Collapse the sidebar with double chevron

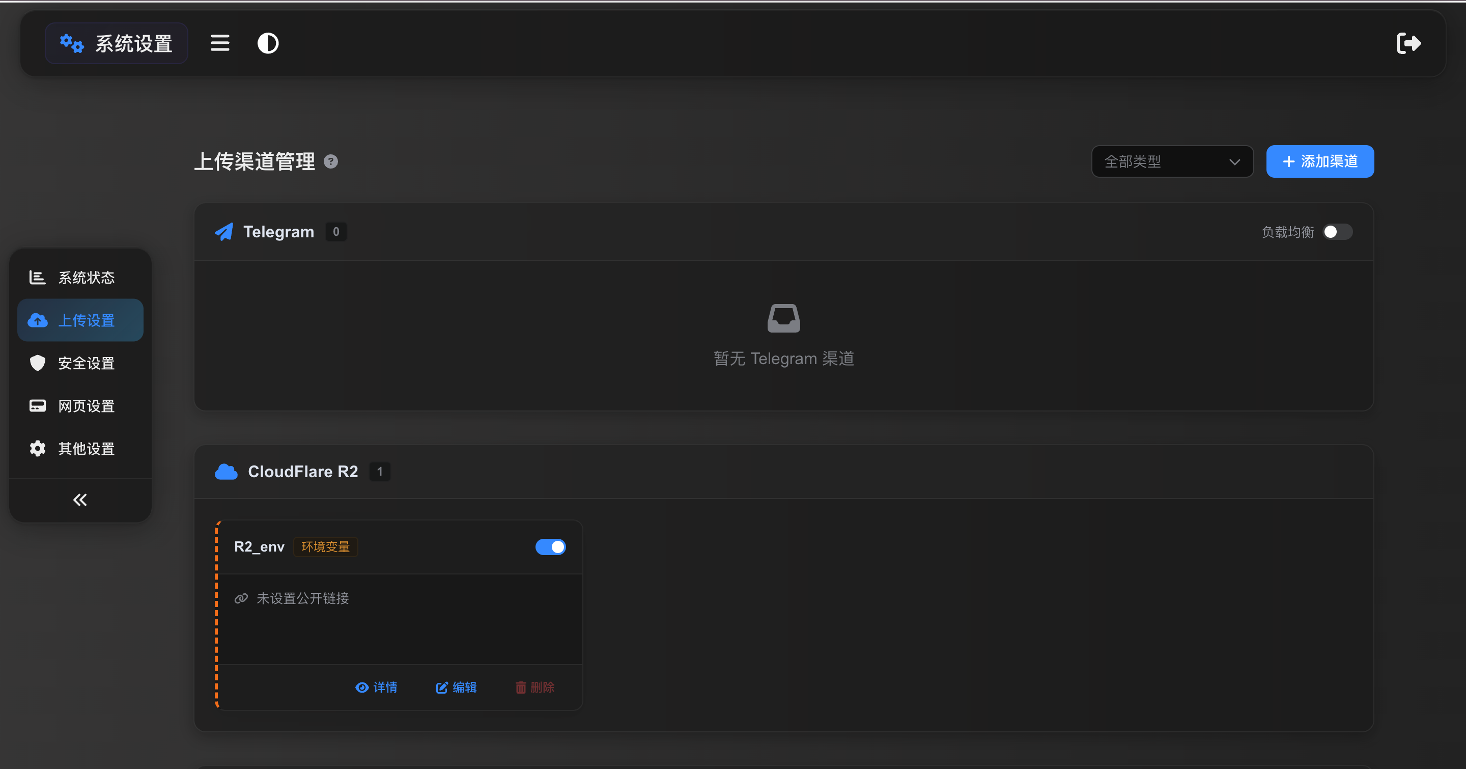80,500
